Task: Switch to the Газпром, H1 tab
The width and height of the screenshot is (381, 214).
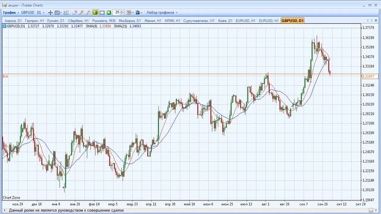Action: [x=35, y=21]
